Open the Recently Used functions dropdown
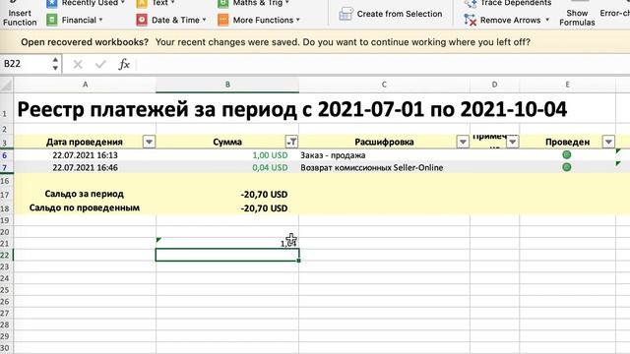 click(x=86, y=3)
